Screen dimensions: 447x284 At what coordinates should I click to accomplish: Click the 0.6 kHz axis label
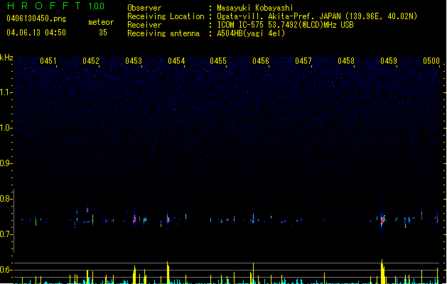pos(6,270)
